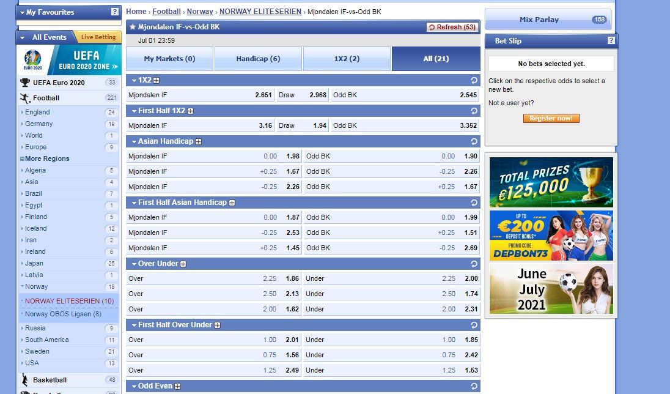
Task: Add First Half 1X2 to My Markets
Action: 191,111
